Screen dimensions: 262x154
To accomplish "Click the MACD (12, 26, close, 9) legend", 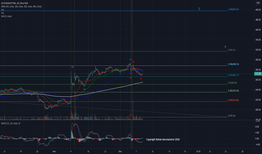I will (10, 123).
